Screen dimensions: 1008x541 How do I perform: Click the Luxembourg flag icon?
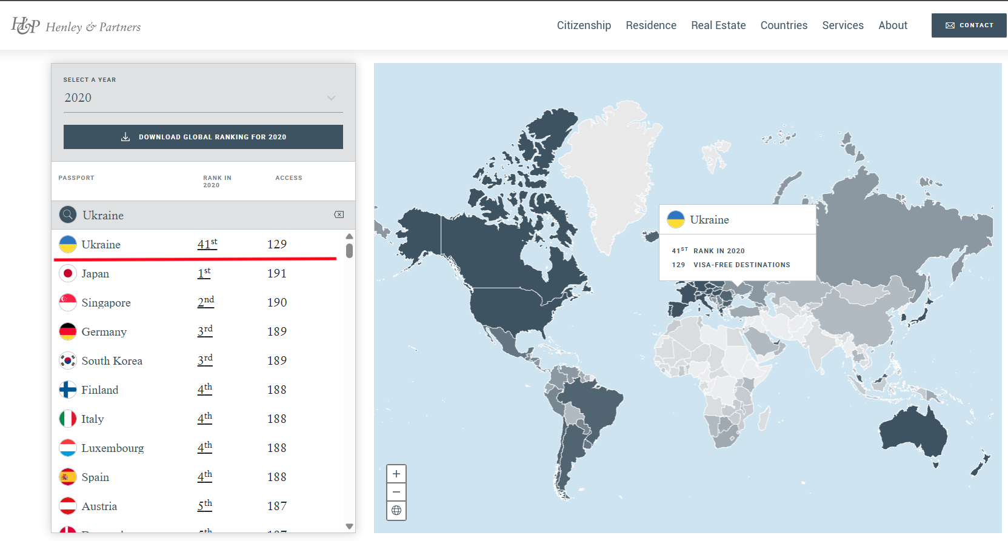(68, 448)
